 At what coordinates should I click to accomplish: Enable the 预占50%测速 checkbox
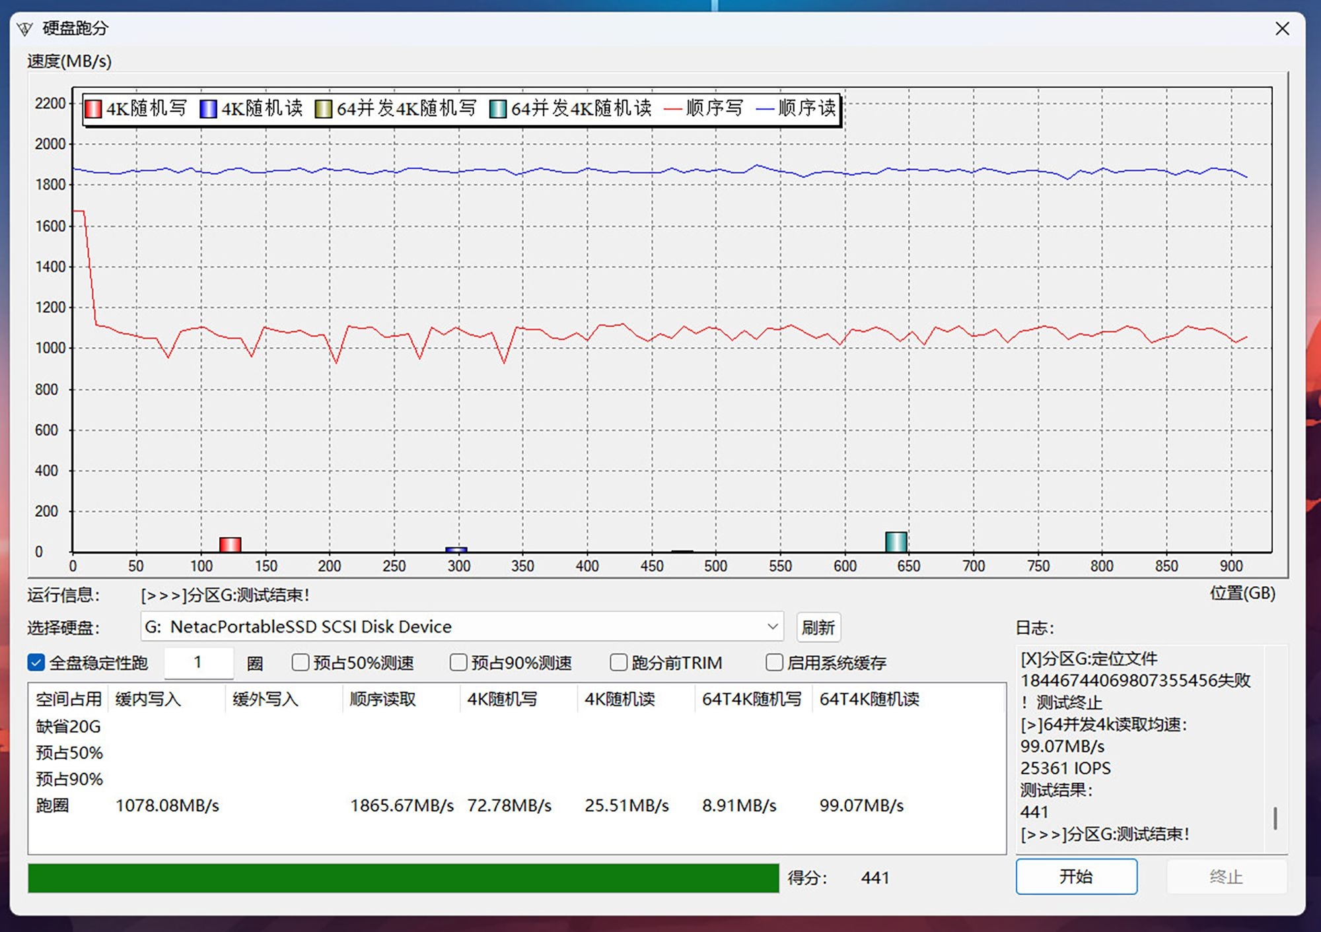pos(301,662)
